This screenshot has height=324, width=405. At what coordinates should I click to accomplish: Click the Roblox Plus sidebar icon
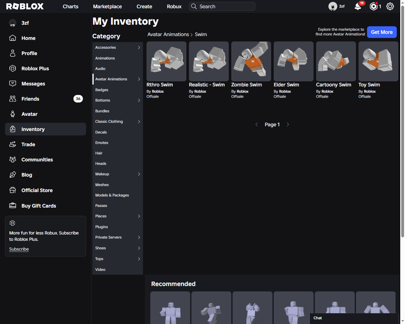(13, 68)
